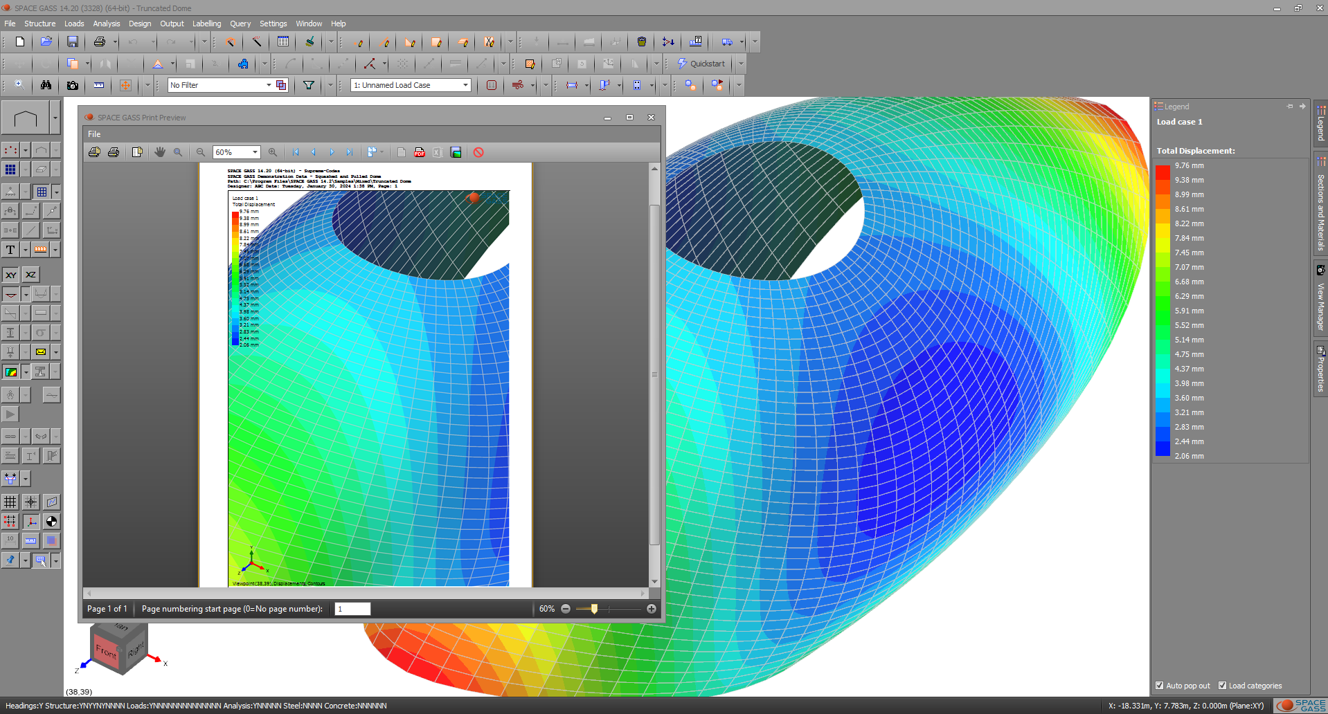The width and height of the screenshot is (1328, 714).
Task: Click the filter funnel icon
Action: tap(309, 85)
